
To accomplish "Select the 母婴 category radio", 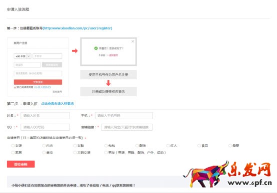I will click(x=230, y=146).
